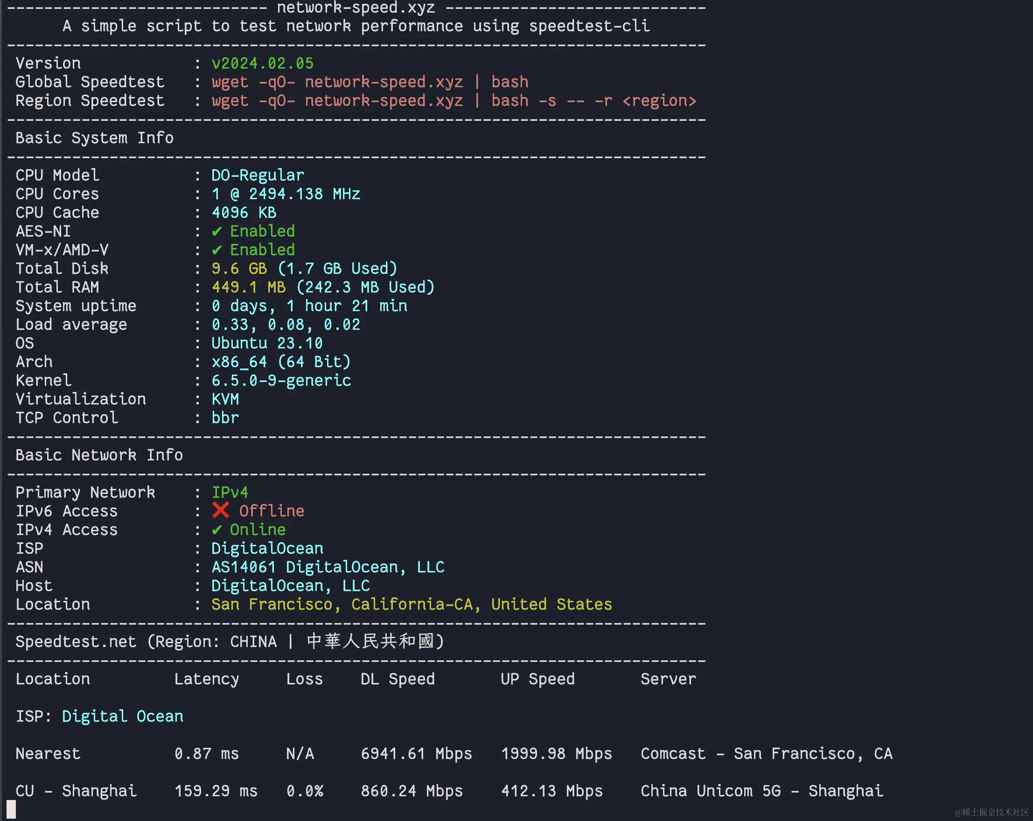
Task: Click the Host value DigitalOcean, LLC
Action: click(290, 586)
